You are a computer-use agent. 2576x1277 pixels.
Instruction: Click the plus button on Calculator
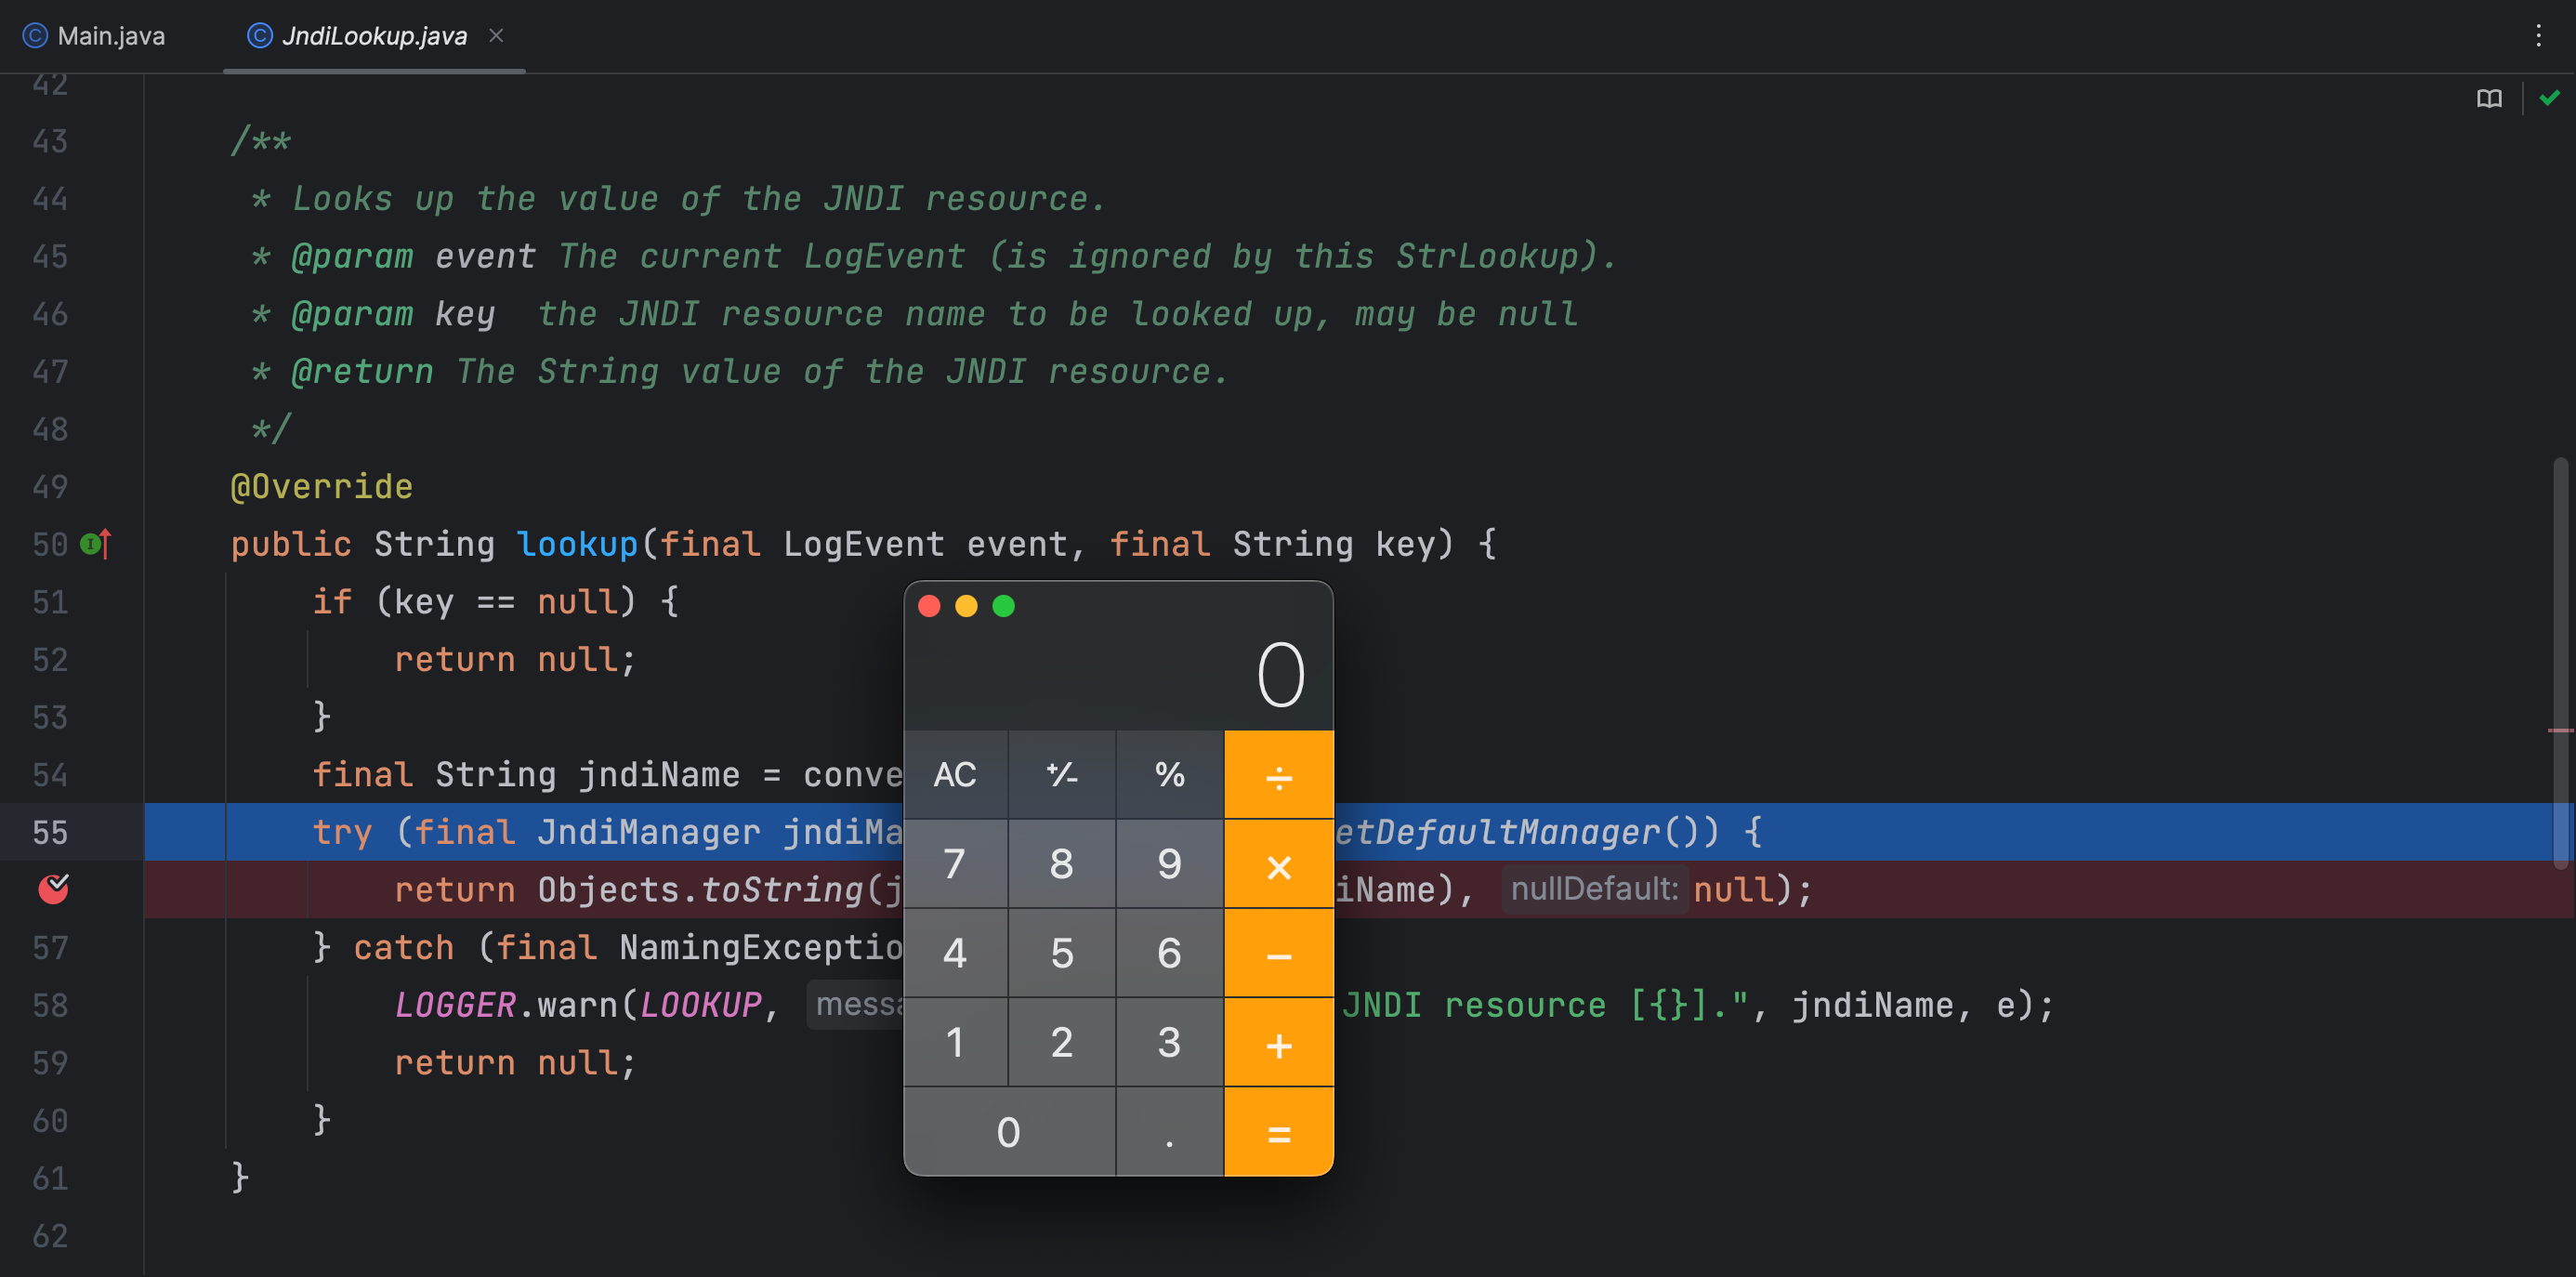pos(1279,1043)
